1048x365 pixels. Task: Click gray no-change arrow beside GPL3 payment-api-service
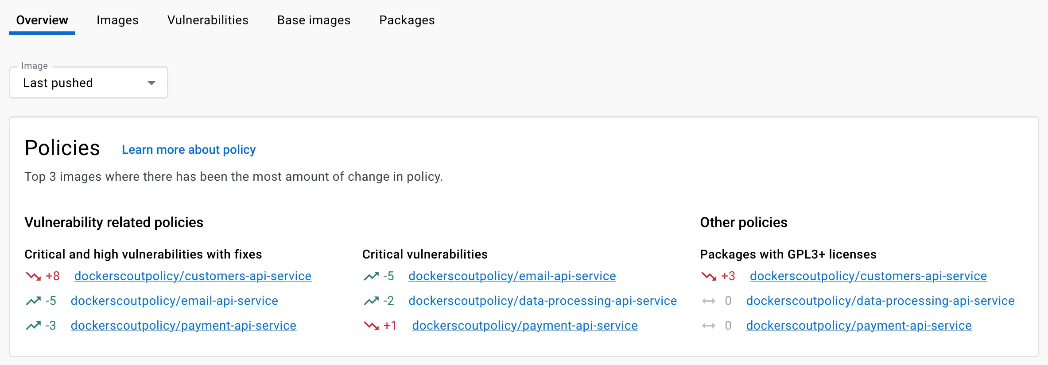click(x=709, y=326)
